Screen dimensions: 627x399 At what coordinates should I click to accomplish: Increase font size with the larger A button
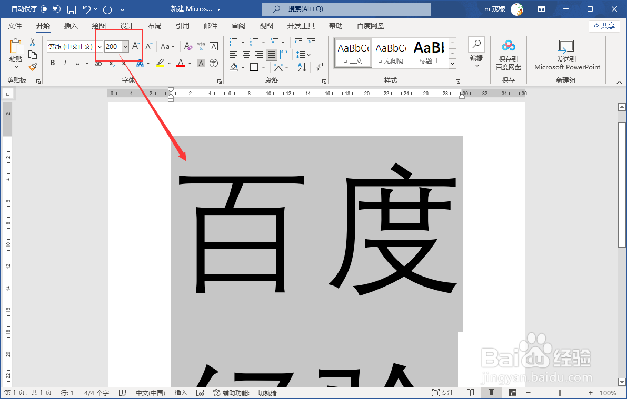(x=136, y=46)
